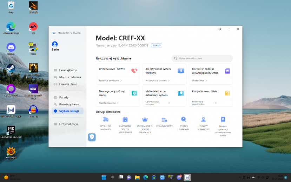Open Audacity desktop shortcut
This screenshot has width=291, height=182.
[x=33, y=111]
